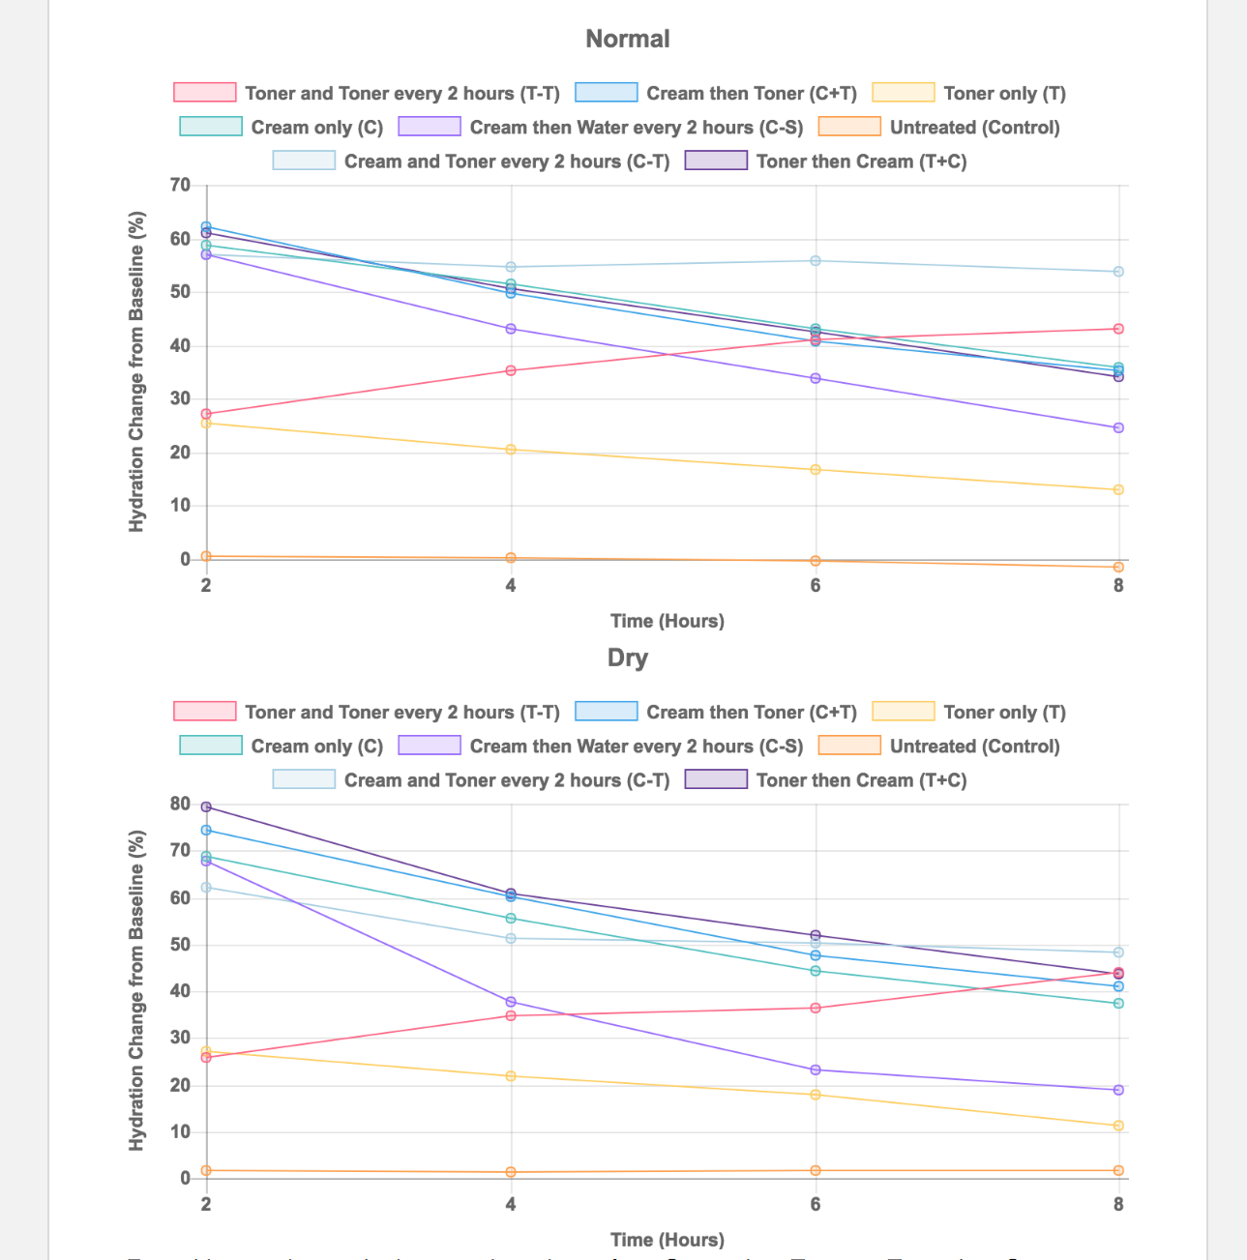Click Untreated data point at 4 hours, Dry chart
Screen dimensions: 1247x1260
click(x=511, y=1172)
